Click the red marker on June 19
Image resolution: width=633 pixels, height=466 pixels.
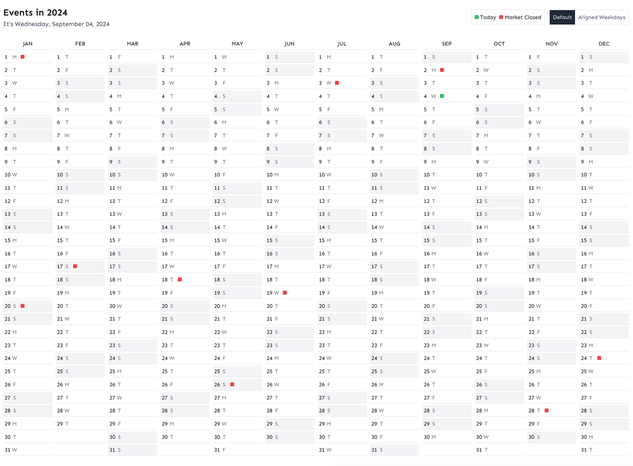pos(285,293)
